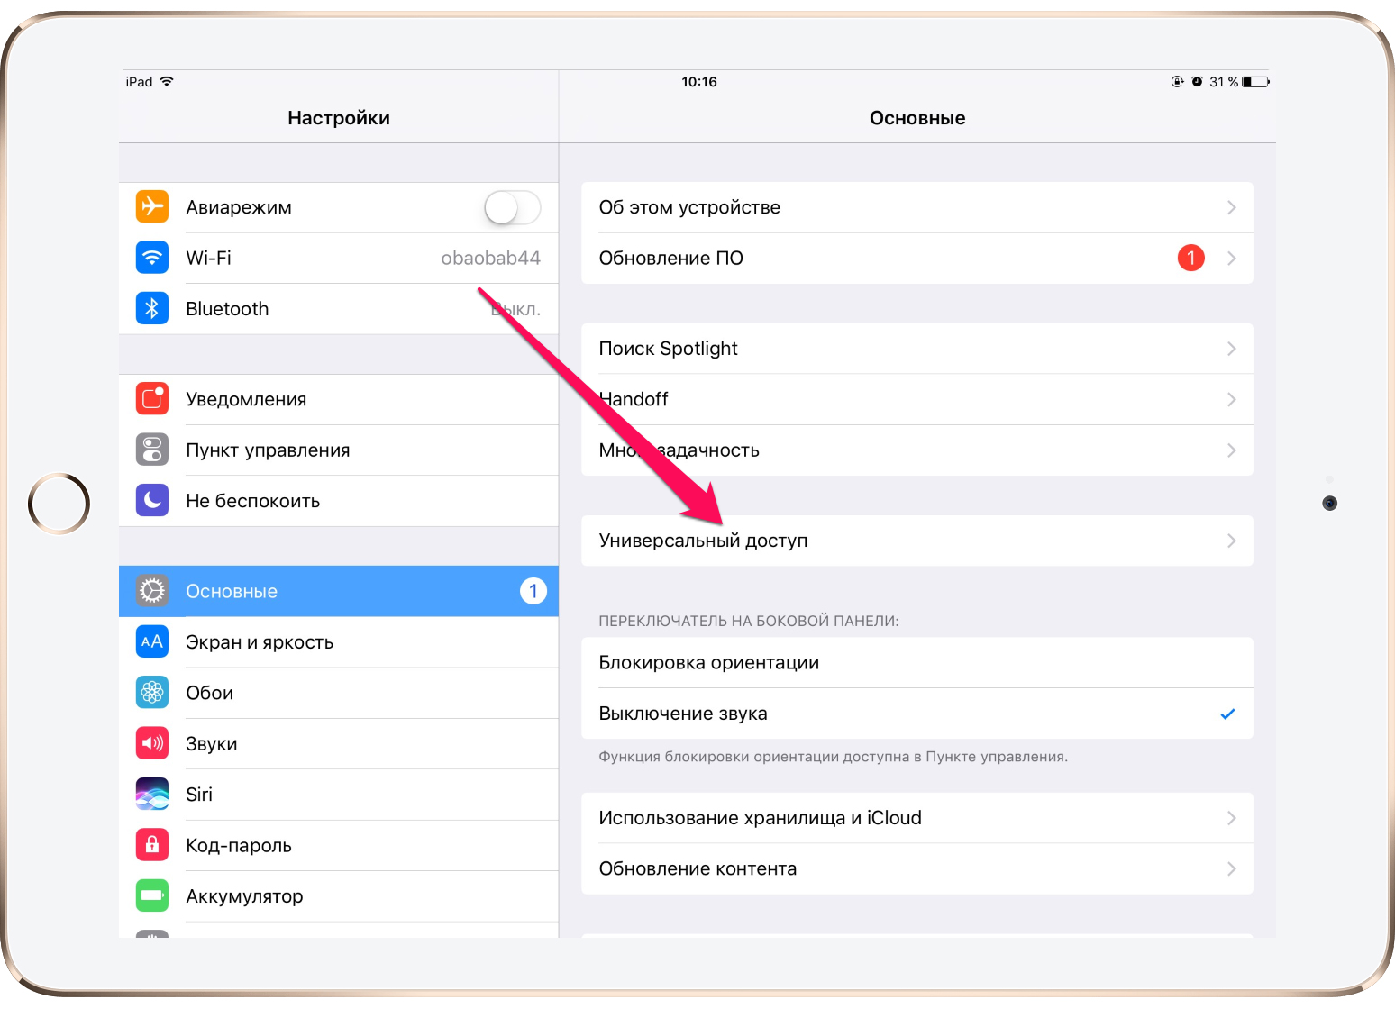Tap the Уведомления red icon
The image size is (1395, 1009).
[152, 398]
